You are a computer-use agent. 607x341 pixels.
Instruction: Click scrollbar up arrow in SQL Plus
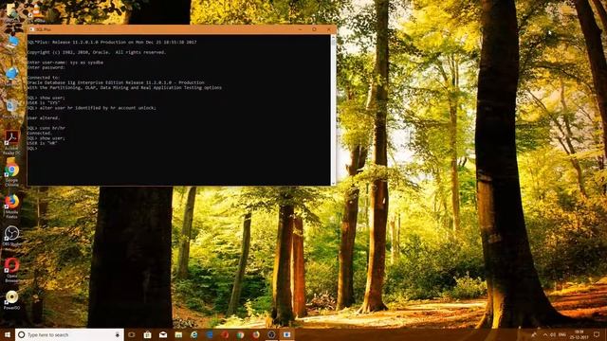point(333,37)
